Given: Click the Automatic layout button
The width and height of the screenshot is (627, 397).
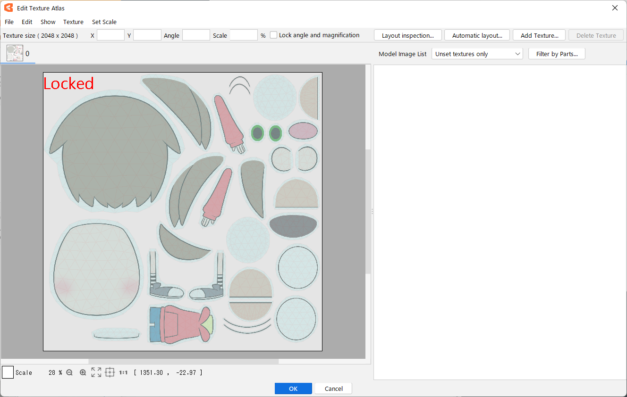Looking at the screenshot, I should [477, 35].
